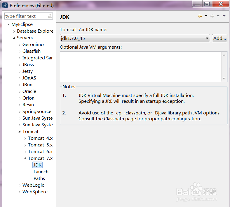The width and height of the screenshot is (230, 207).
Task: Select the Tomcat 6.x tree item
Action: coord(40,152)
